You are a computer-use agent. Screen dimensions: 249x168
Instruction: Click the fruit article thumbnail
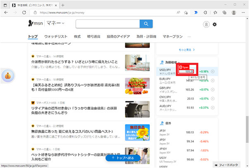(137, 86)
